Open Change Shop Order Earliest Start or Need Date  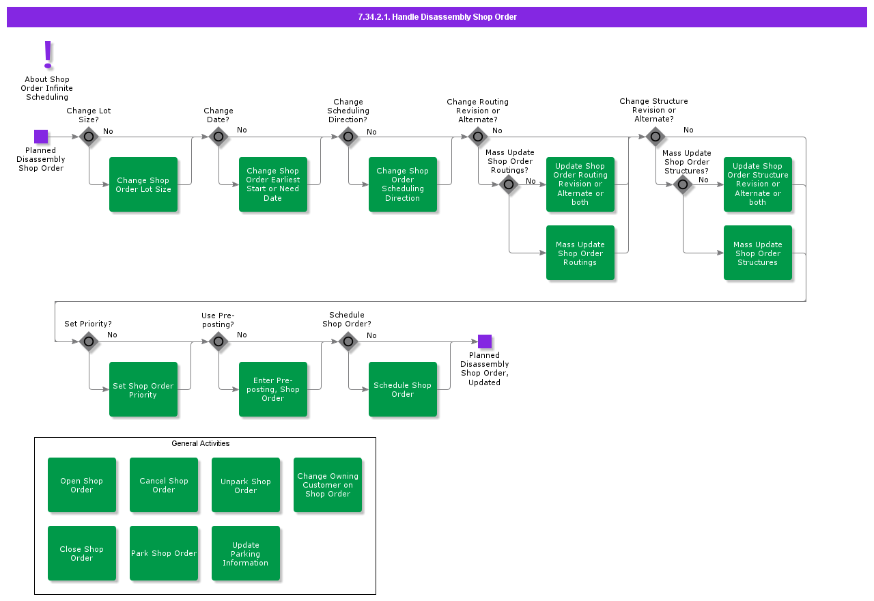[273, 184]
